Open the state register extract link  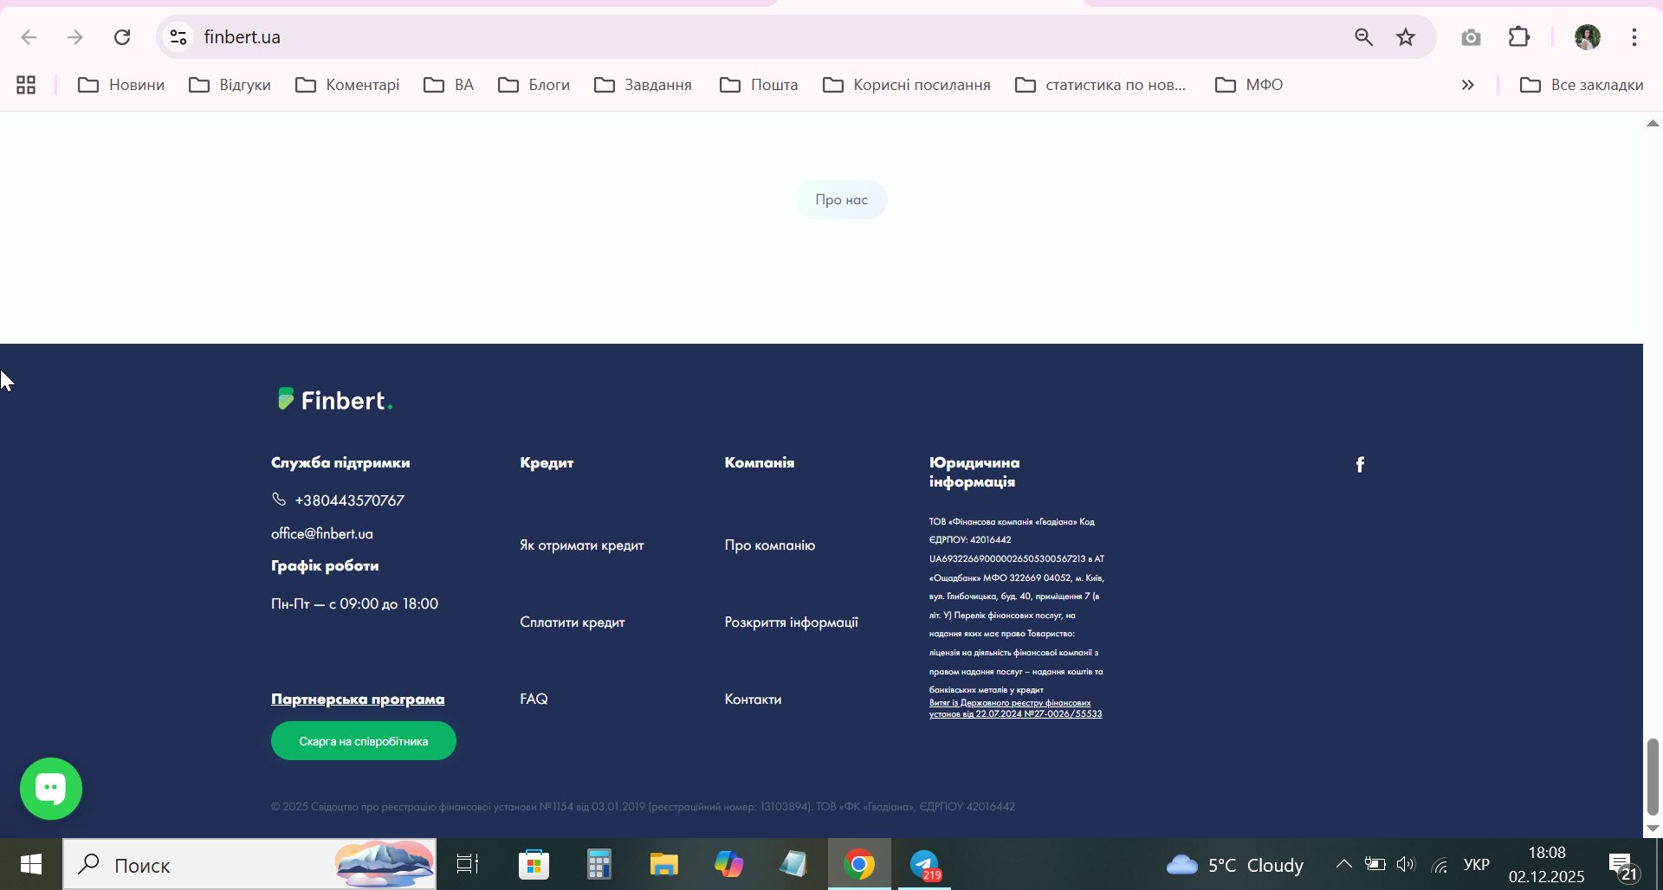1015,709
